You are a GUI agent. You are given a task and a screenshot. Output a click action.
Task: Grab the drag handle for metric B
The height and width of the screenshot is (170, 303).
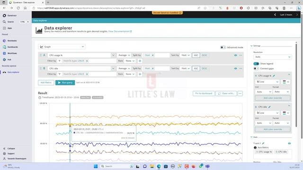(41, 68)
